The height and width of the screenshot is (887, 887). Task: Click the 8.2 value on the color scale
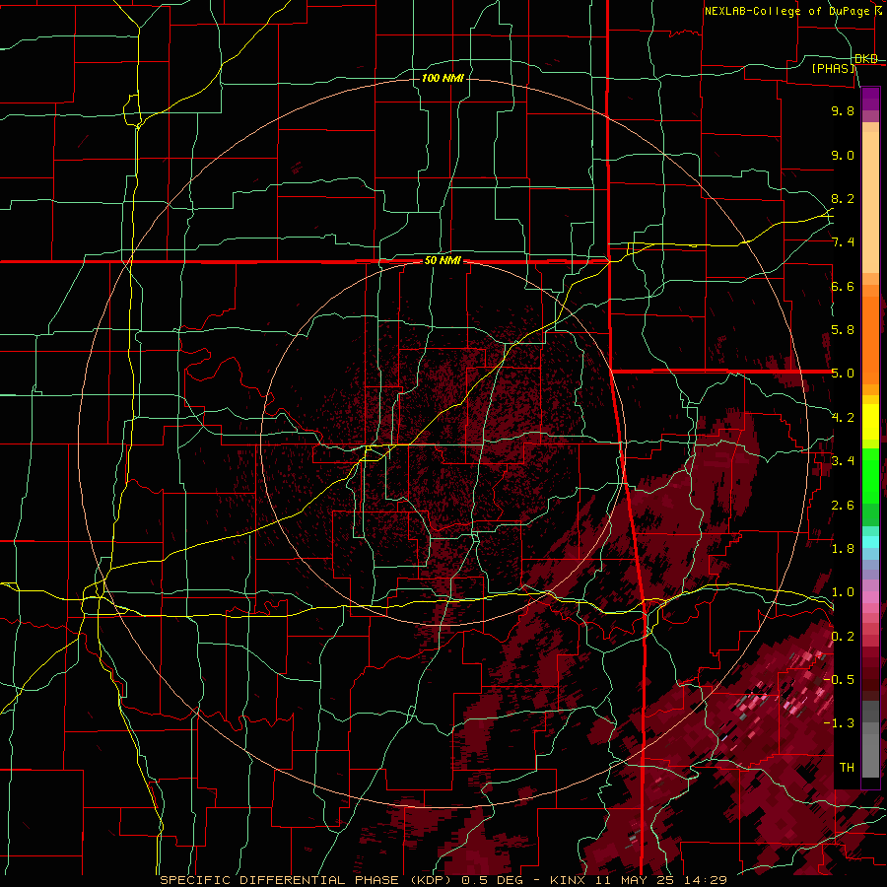pos(843,198)
